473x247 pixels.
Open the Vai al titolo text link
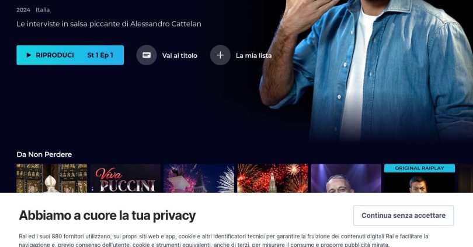[180, 55]
